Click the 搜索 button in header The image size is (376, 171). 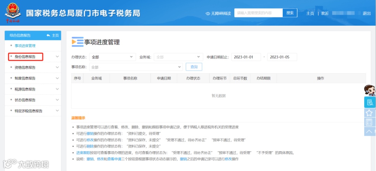point(290,13)
